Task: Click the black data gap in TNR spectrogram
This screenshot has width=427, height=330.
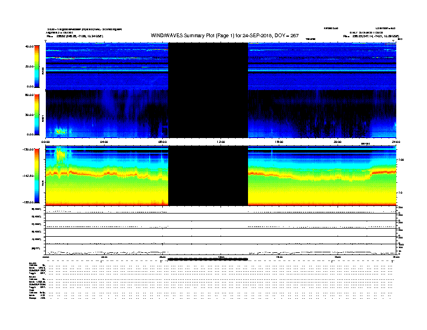Action: [x=208, y=176]
